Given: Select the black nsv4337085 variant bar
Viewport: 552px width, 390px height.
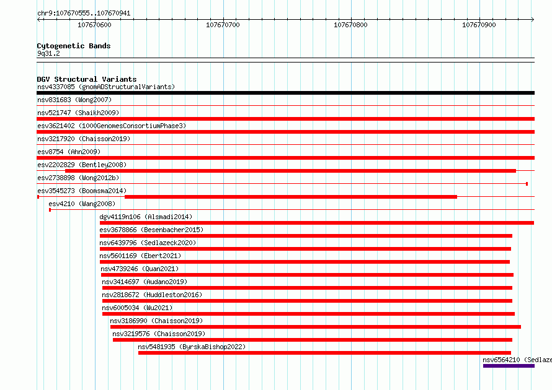Looking at the screenshot, I should pos(285,93).
